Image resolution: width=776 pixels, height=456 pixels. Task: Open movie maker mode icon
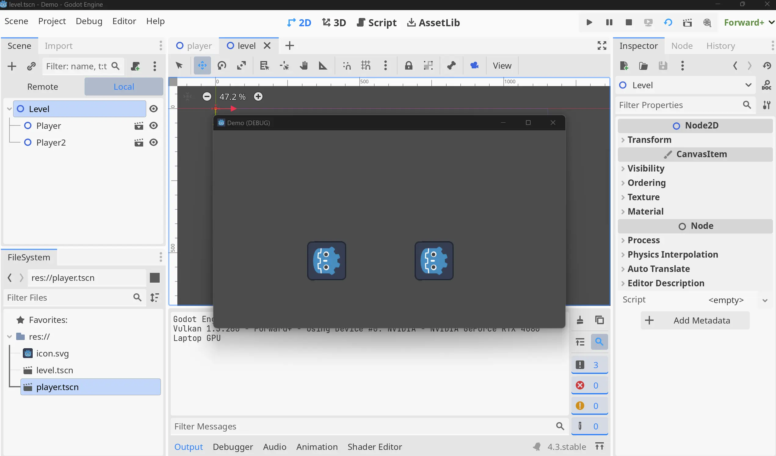pos(707,23)
